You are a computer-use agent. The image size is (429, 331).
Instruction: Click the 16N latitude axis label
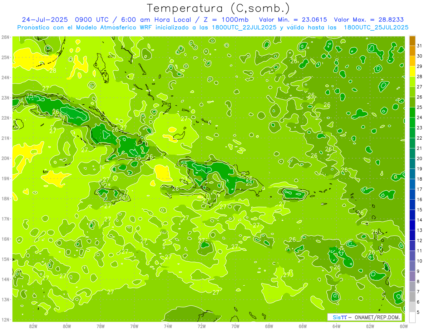click(x=5, y=239)
